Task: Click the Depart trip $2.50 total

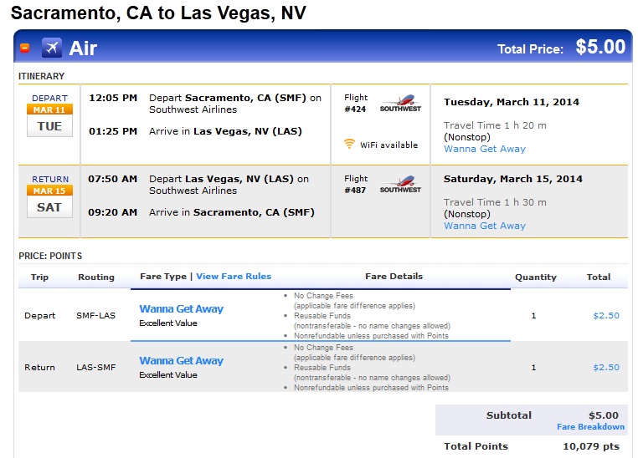Action: tap(605, 316)
